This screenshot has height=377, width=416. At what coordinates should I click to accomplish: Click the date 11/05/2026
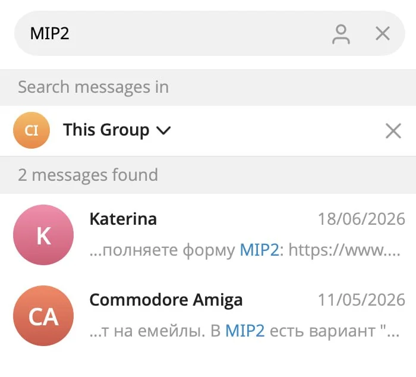pos(361,300)
